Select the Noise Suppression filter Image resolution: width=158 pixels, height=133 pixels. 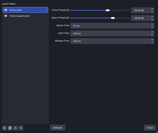pos(25,16)
